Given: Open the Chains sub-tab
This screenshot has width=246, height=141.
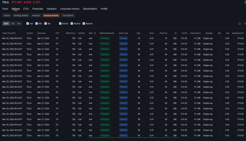Looking at the screenshot, I should [x=7, y=15].
